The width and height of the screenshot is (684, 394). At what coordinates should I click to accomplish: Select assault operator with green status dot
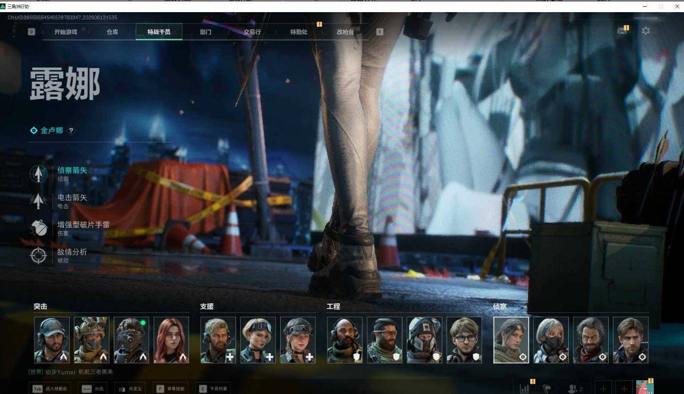(x=132, y=340)
